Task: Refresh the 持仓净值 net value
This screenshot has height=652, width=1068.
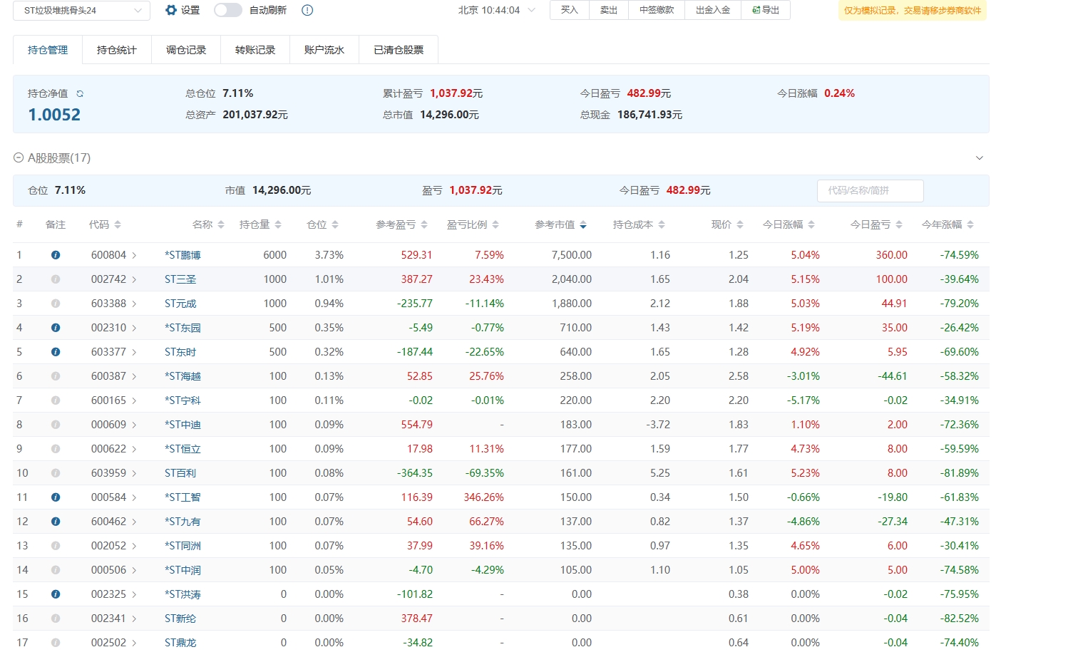Action: (80, 93)
